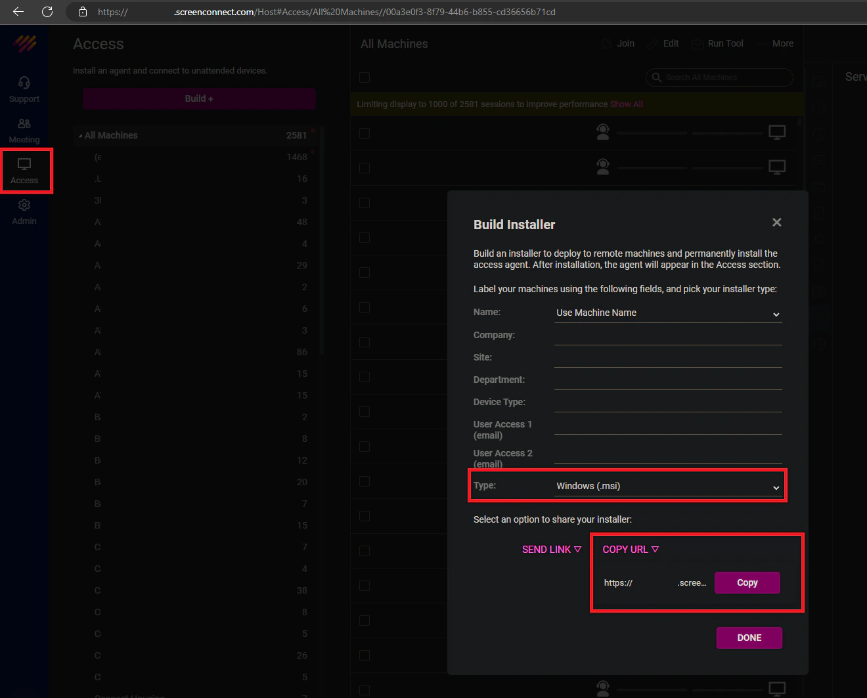Screen dimensions: 867x698
Task: Click the Department input field
Action: pyautogui.click(x=668, y=380)
